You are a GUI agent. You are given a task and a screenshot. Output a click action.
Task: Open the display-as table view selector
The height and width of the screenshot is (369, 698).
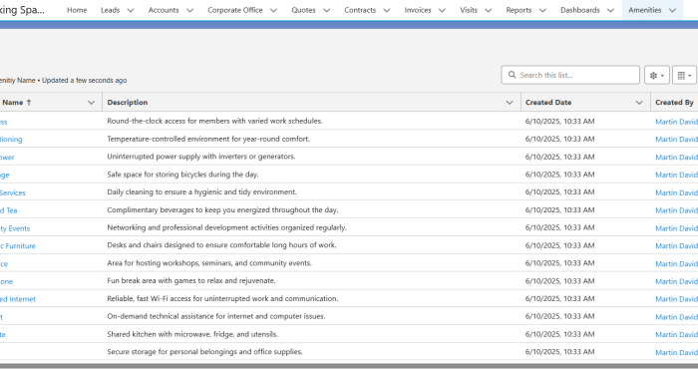pos(684,75)
